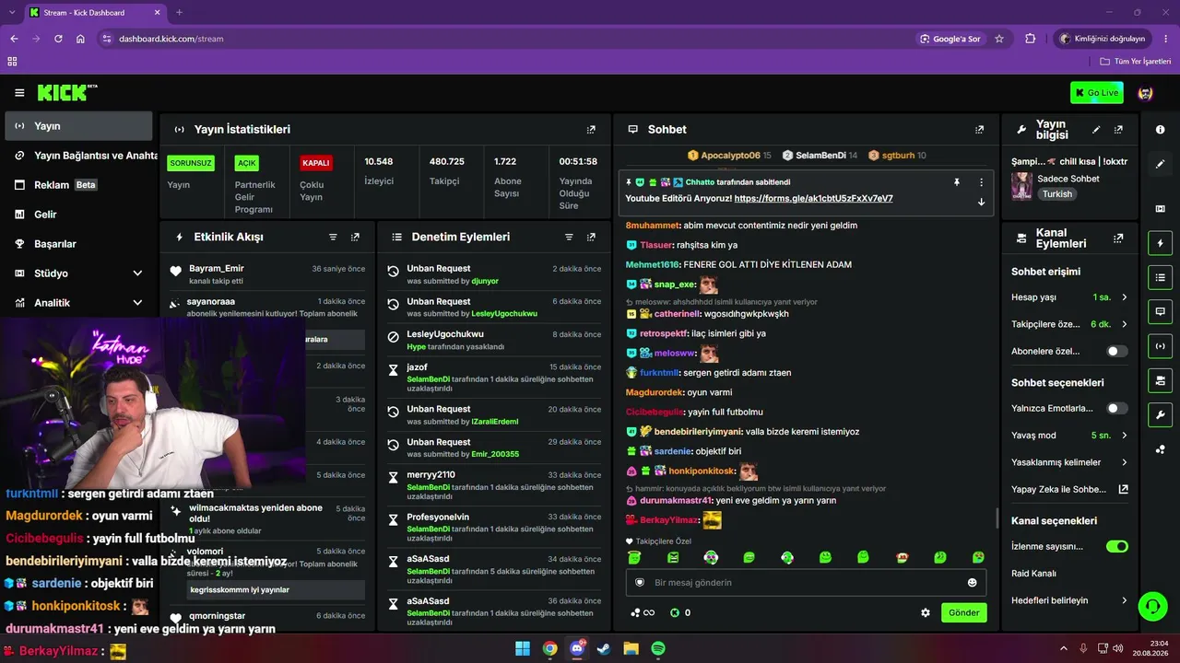Open the Yasaklanmış kelimeler setting

(x=1069, y=462)
